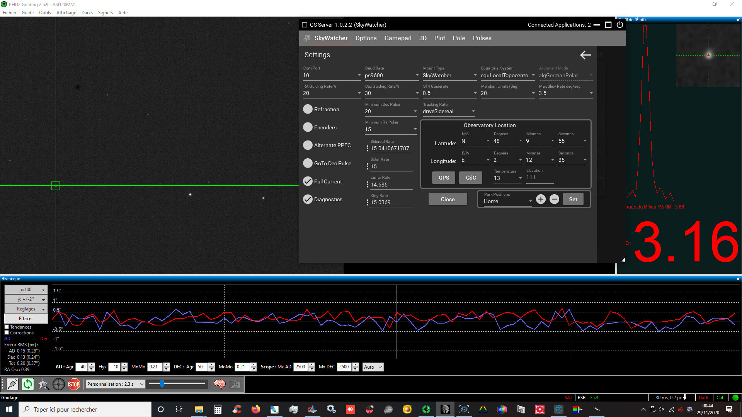Screen dimensions: 742x417
Task: Click the plus icon next to Park Positions
Action: coord(541,199)
